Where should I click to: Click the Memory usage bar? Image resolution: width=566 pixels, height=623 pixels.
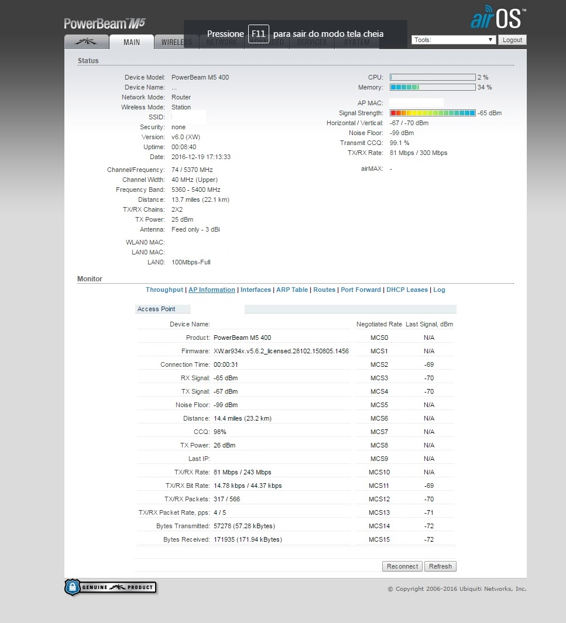[x=433, y=87]
